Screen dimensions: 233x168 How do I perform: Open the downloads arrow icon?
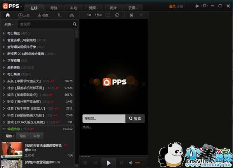(59, 15)
